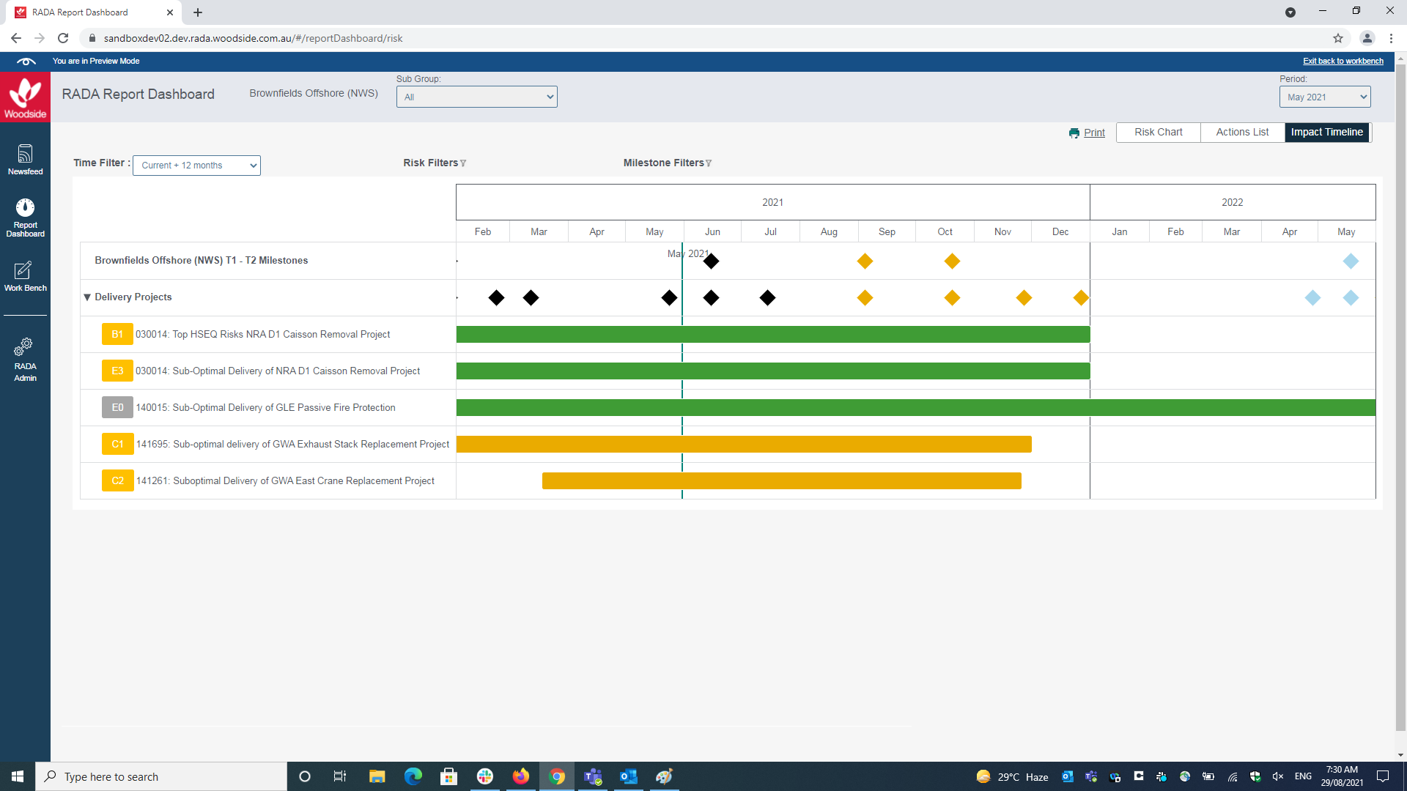The height and width of the screenshot is (791, 1407).
Task: Click the B1 risk rating swatch
Action: [117, 335]
